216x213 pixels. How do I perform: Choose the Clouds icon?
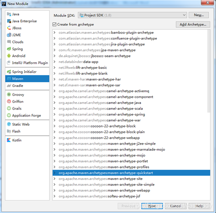[9, 42]
